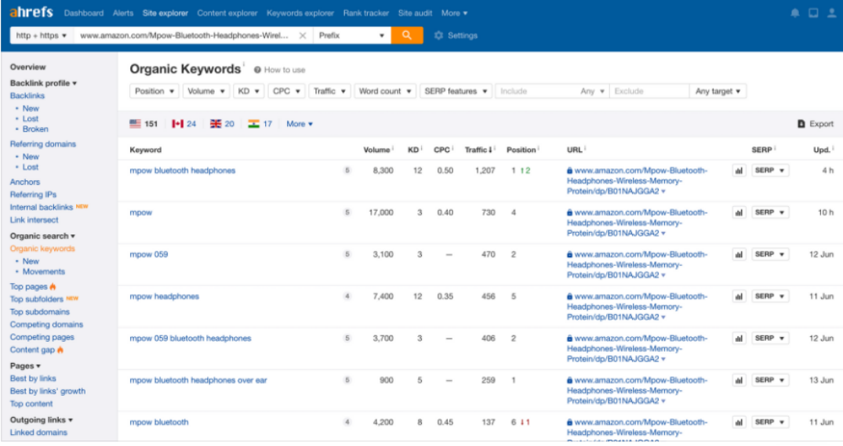Image resolution: width=843 pixels, height=446 pixels.
Task: Open Alerts in top navigation
Action: (123, 13)
